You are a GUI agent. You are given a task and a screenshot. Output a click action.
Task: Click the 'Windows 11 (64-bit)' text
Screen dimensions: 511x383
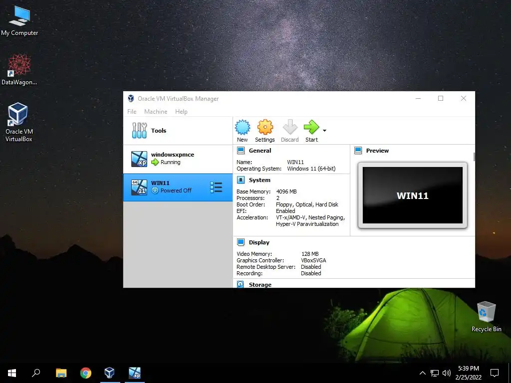click(x=311, y=169)
